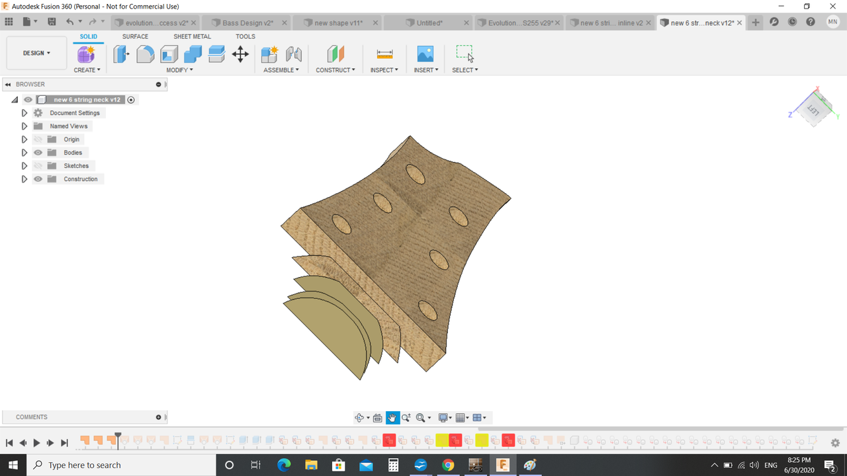Switch to the TOOLS tab
This screenshot has height=476, width=847.
tap(245, 37)
